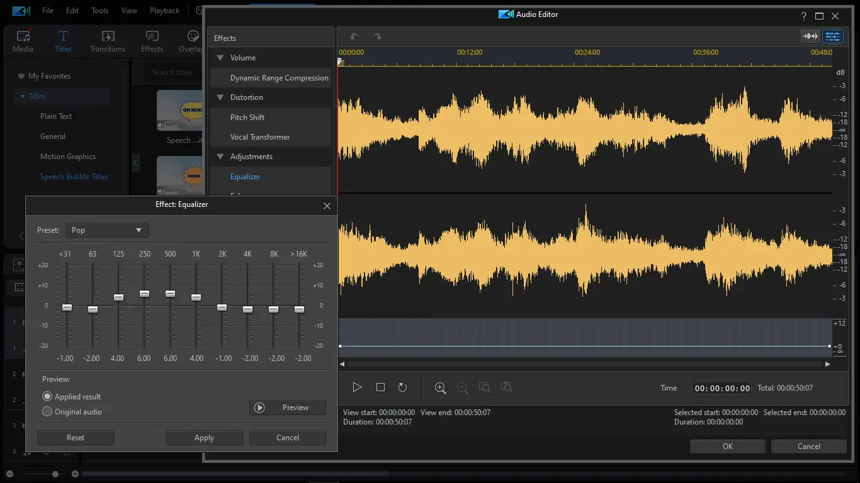860x483 pixels.
Task: Click the Apply button in Equalizer
Action: coord(204,438)
